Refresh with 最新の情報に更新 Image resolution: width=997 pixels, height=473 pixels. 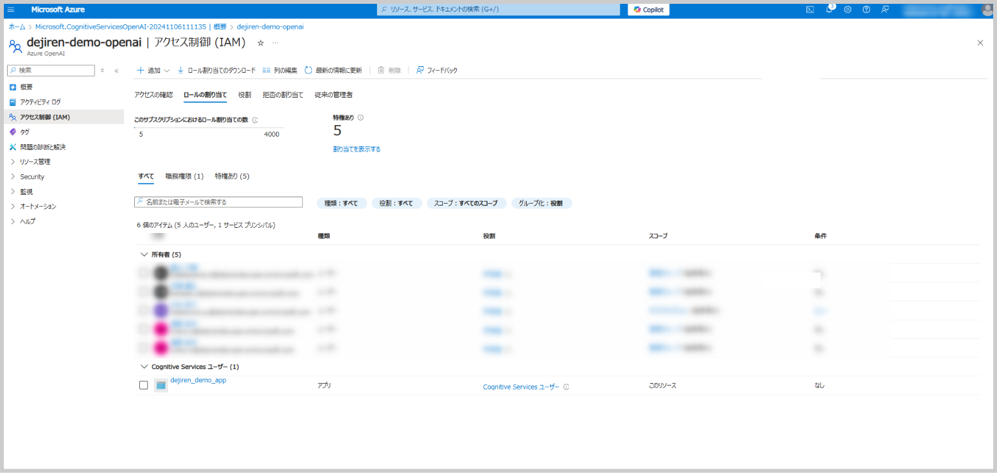coord(333,70)
